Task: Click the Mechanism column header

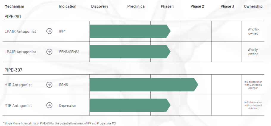Action: click(x=14, y=6)
